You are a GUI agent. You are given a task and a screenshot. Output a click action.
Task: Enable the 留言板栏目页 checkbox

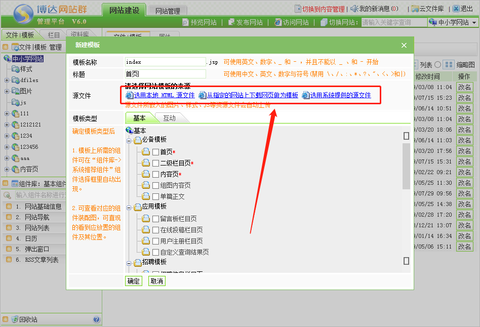click(x=156, y=219)
